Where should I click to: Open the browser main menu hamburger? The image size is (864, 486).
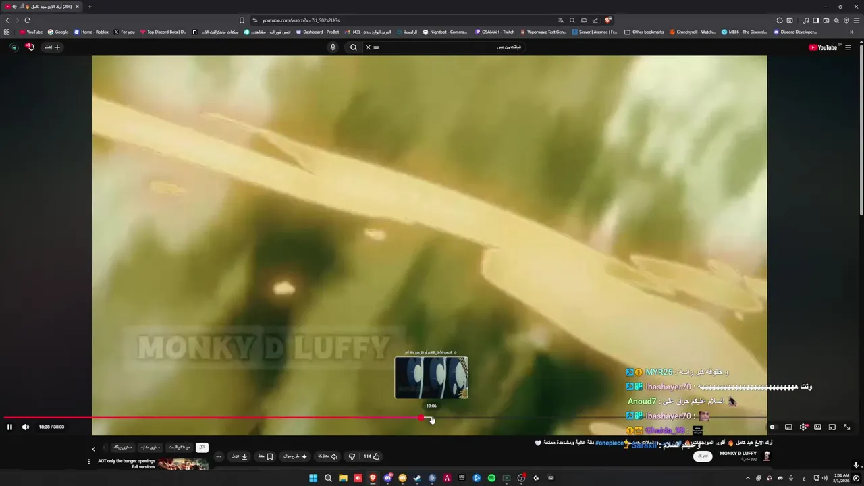pos(856,20)
